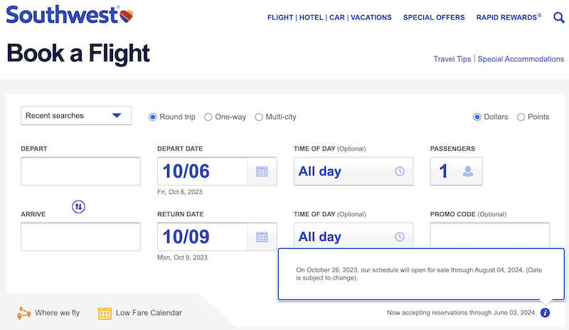Select the One-way radio button

(208, 117)
